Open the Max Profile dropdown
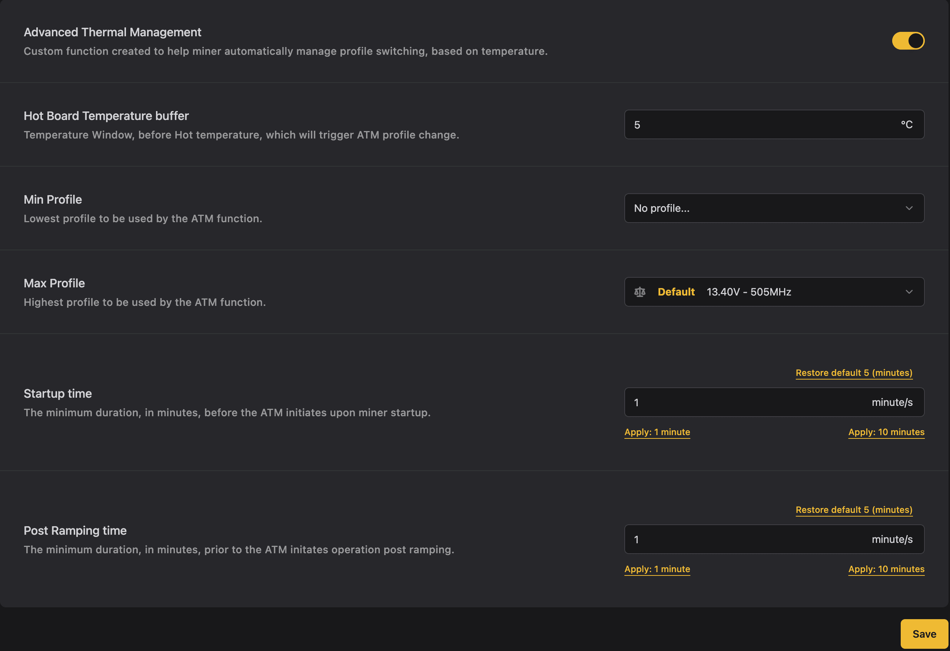 (x=774, y=292)
